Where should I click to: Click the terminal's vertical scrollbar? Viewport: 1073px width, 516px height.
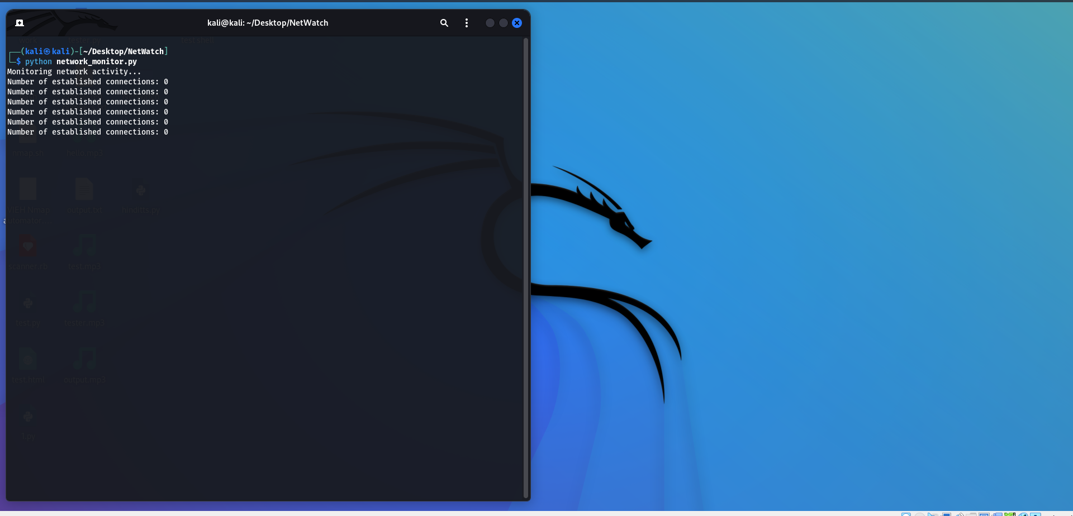coord(525,268)
